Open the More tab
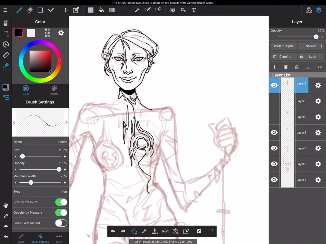 point(59,238)
